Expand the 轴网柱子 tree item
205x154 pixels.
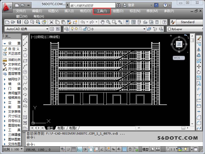(x=5, y=79)
